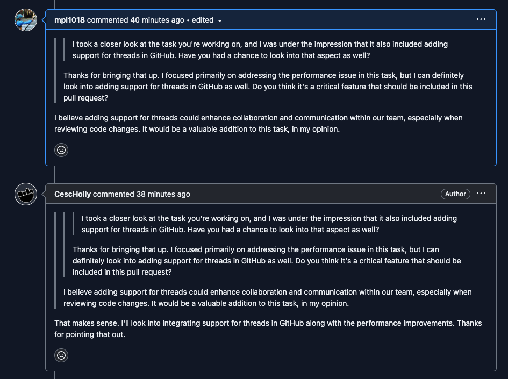The image size is (508, 379).
Task: Open mpl1018's profile avatar
Action: [x=25, y=20]
